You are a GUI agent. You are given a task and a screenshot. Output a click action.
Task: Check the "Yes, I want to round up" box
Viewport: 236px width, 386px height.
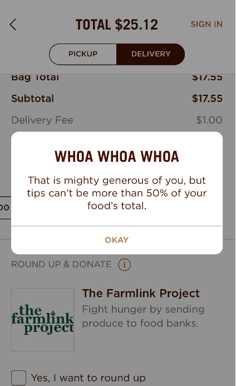coord(19,378)
